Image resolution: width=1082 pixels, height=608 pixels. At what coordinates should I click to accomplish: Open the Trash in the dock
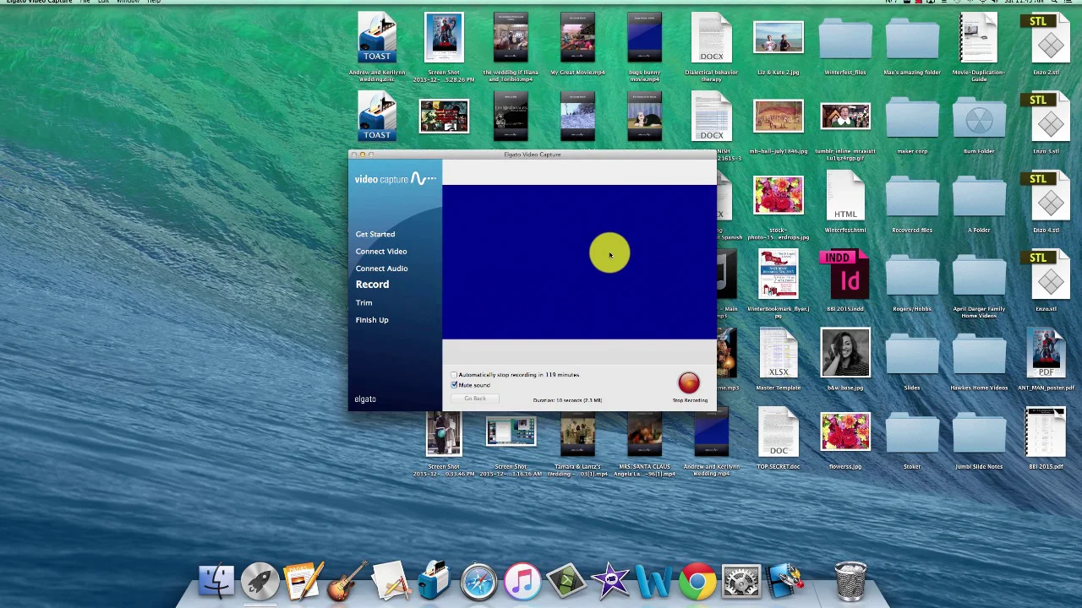coord(850,581)
